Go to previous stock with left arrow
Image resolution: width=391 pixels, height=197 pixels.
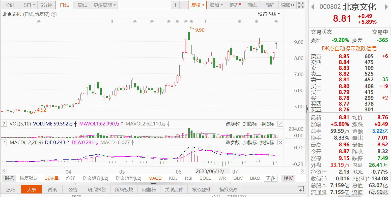(x=313, y=7)
